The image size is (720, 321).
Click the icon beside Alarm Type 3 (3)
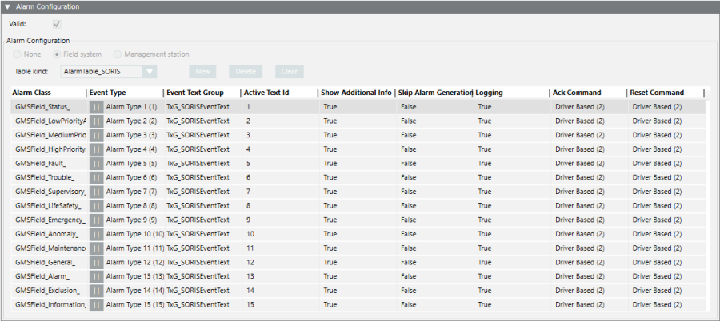tap(96, 135)
